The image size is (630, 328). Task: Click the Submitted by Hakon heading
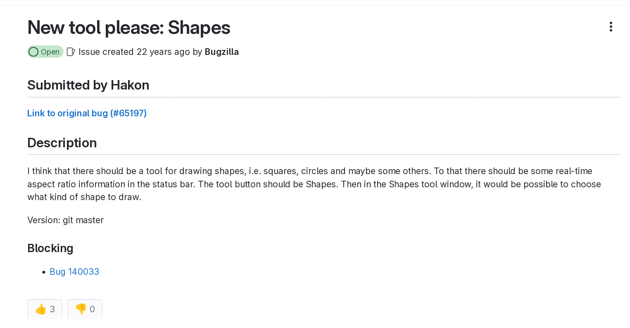(x=88, y=85)
